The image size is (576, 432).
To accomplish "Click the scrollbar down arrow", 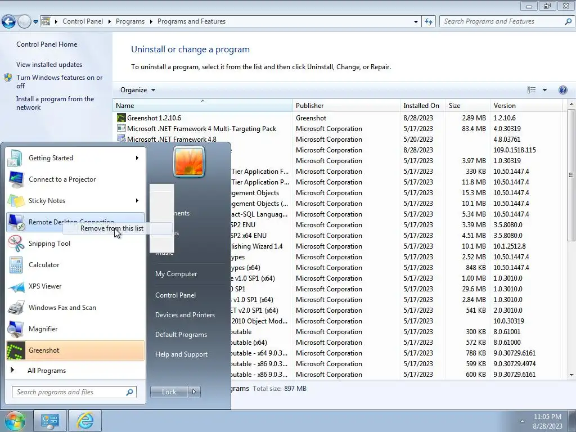I will point(571,375).
